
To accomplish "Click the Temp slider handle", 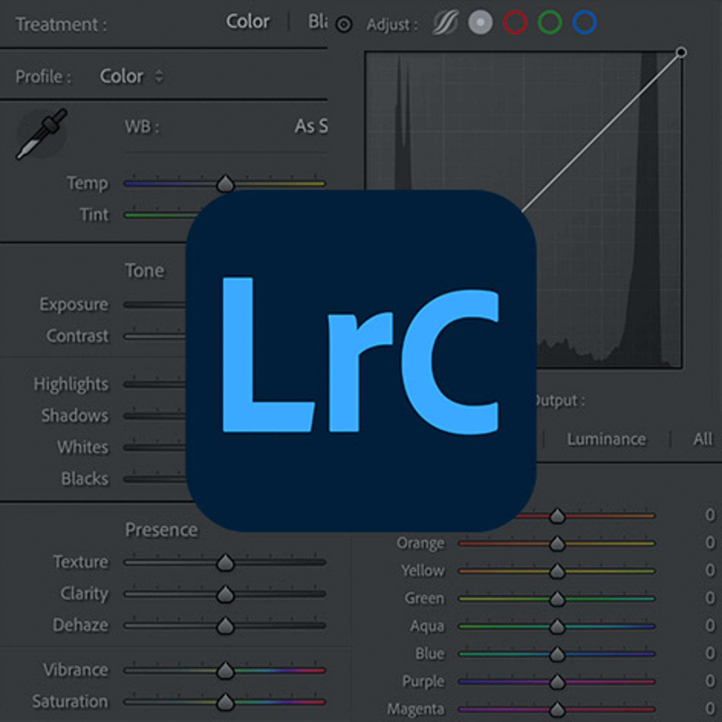I will coord(225,183).
